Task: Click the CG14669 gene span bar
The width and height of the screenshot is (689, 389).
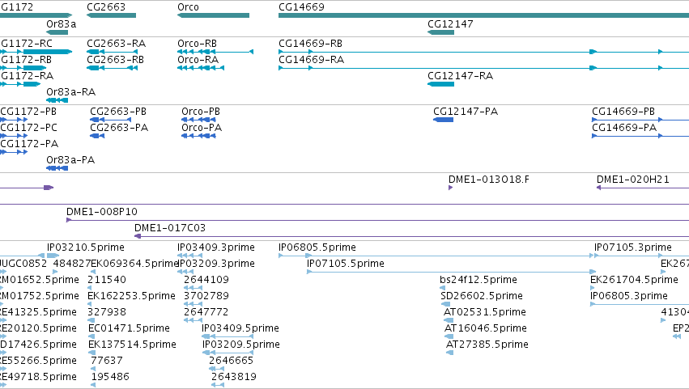Action: point(483,15)
